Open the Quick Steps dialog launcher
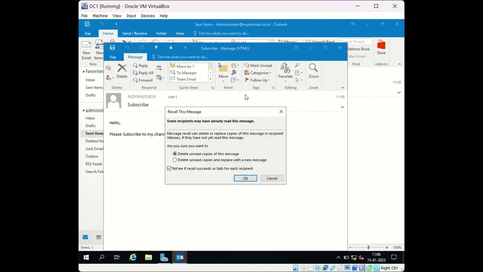This screenshot has width=483, height=272. pos(212,88)
